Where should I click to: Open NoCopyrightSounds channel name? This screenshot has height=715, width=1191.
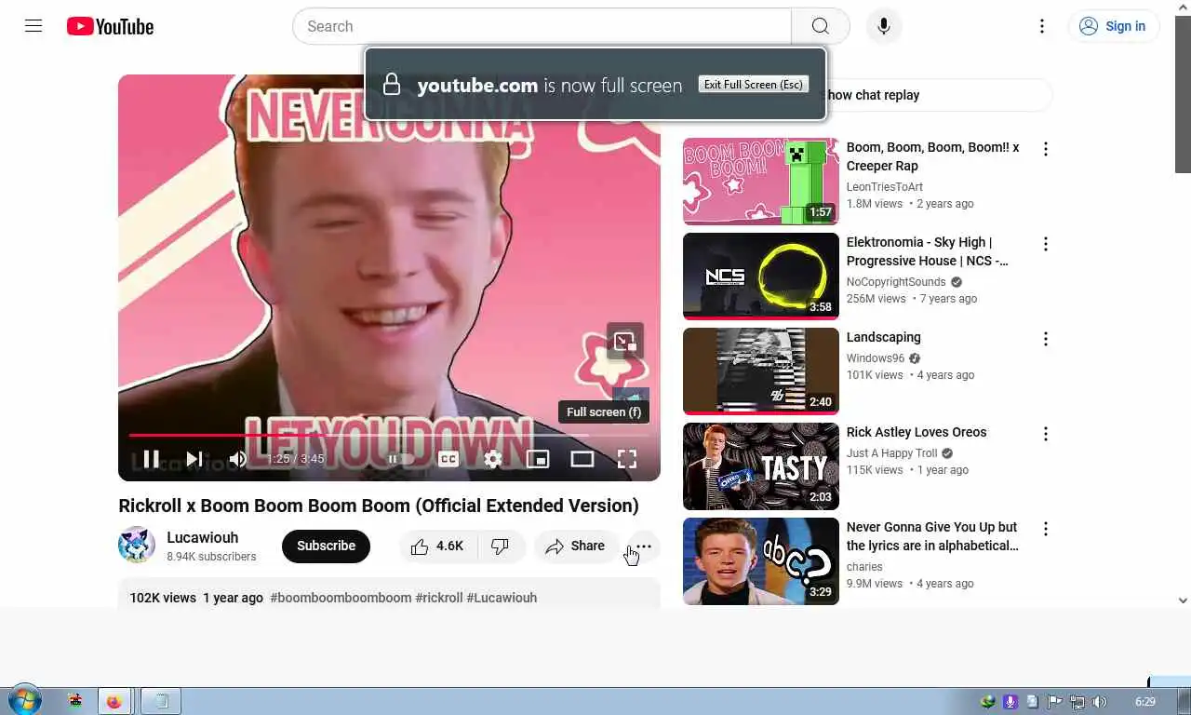click(896, 282)
